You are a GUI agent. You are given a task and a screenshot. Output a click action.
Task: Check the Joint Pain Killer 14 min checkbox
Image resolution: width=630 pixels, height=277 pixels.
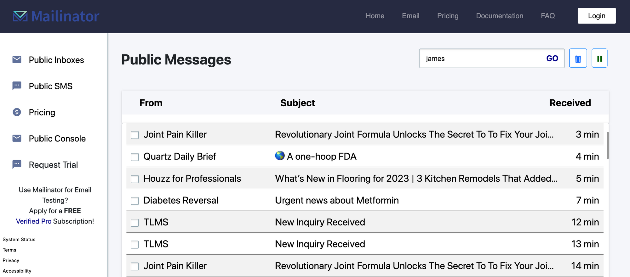click(x=135, y=266)
